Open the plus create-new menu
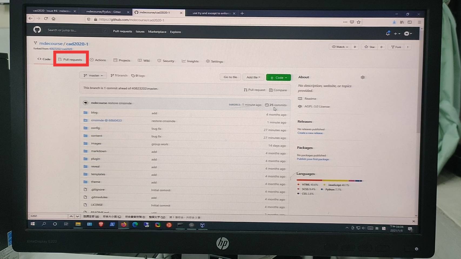 coord(397,34)
